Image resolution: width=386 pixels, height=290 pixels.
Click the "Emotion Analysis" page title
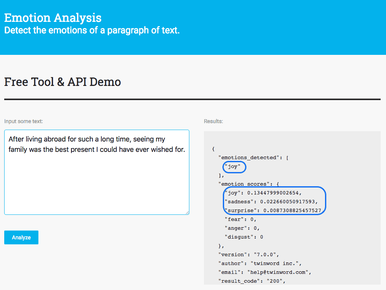pos(53,18)
